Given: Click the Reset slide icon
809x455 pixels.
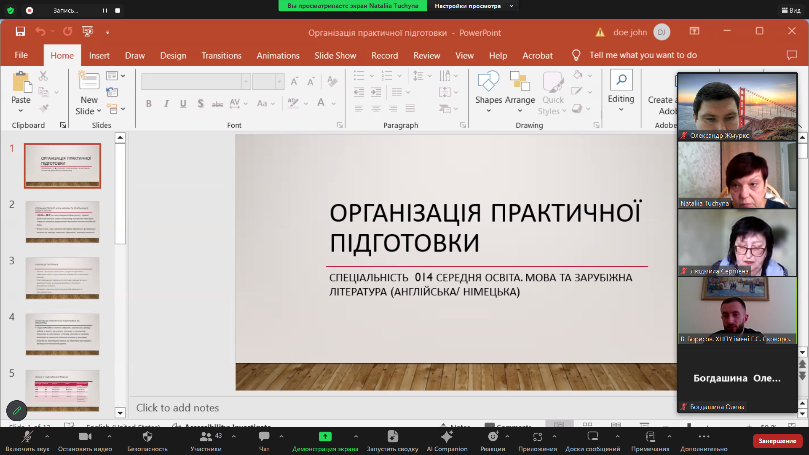Looking at the screenshot, I should [x=112, y=92].
